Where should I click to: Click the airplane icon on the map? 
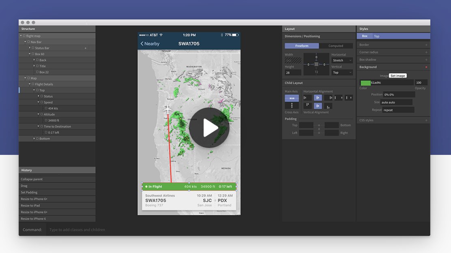(x=168, y=109)
